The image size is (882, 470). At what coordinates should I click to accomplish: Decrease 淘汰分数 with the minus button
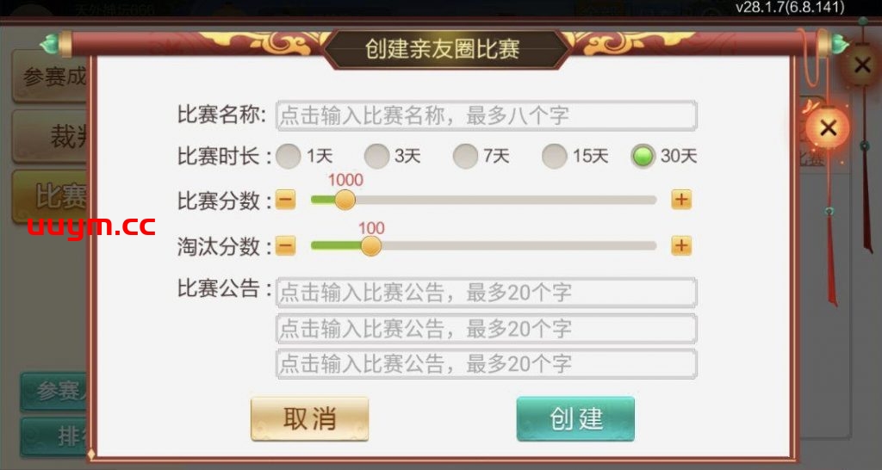coord(286,246)
